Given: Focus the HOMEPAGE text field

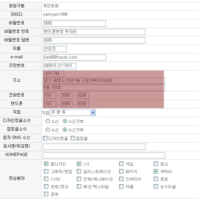Looking at the screenshot, I should pyautogui.click(x=104, y=155).
